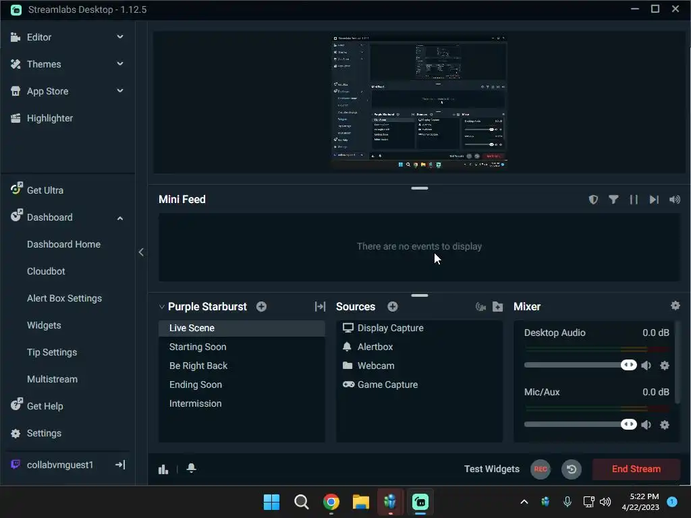
Task: Open the Dashboard section label
Action: 49,217
